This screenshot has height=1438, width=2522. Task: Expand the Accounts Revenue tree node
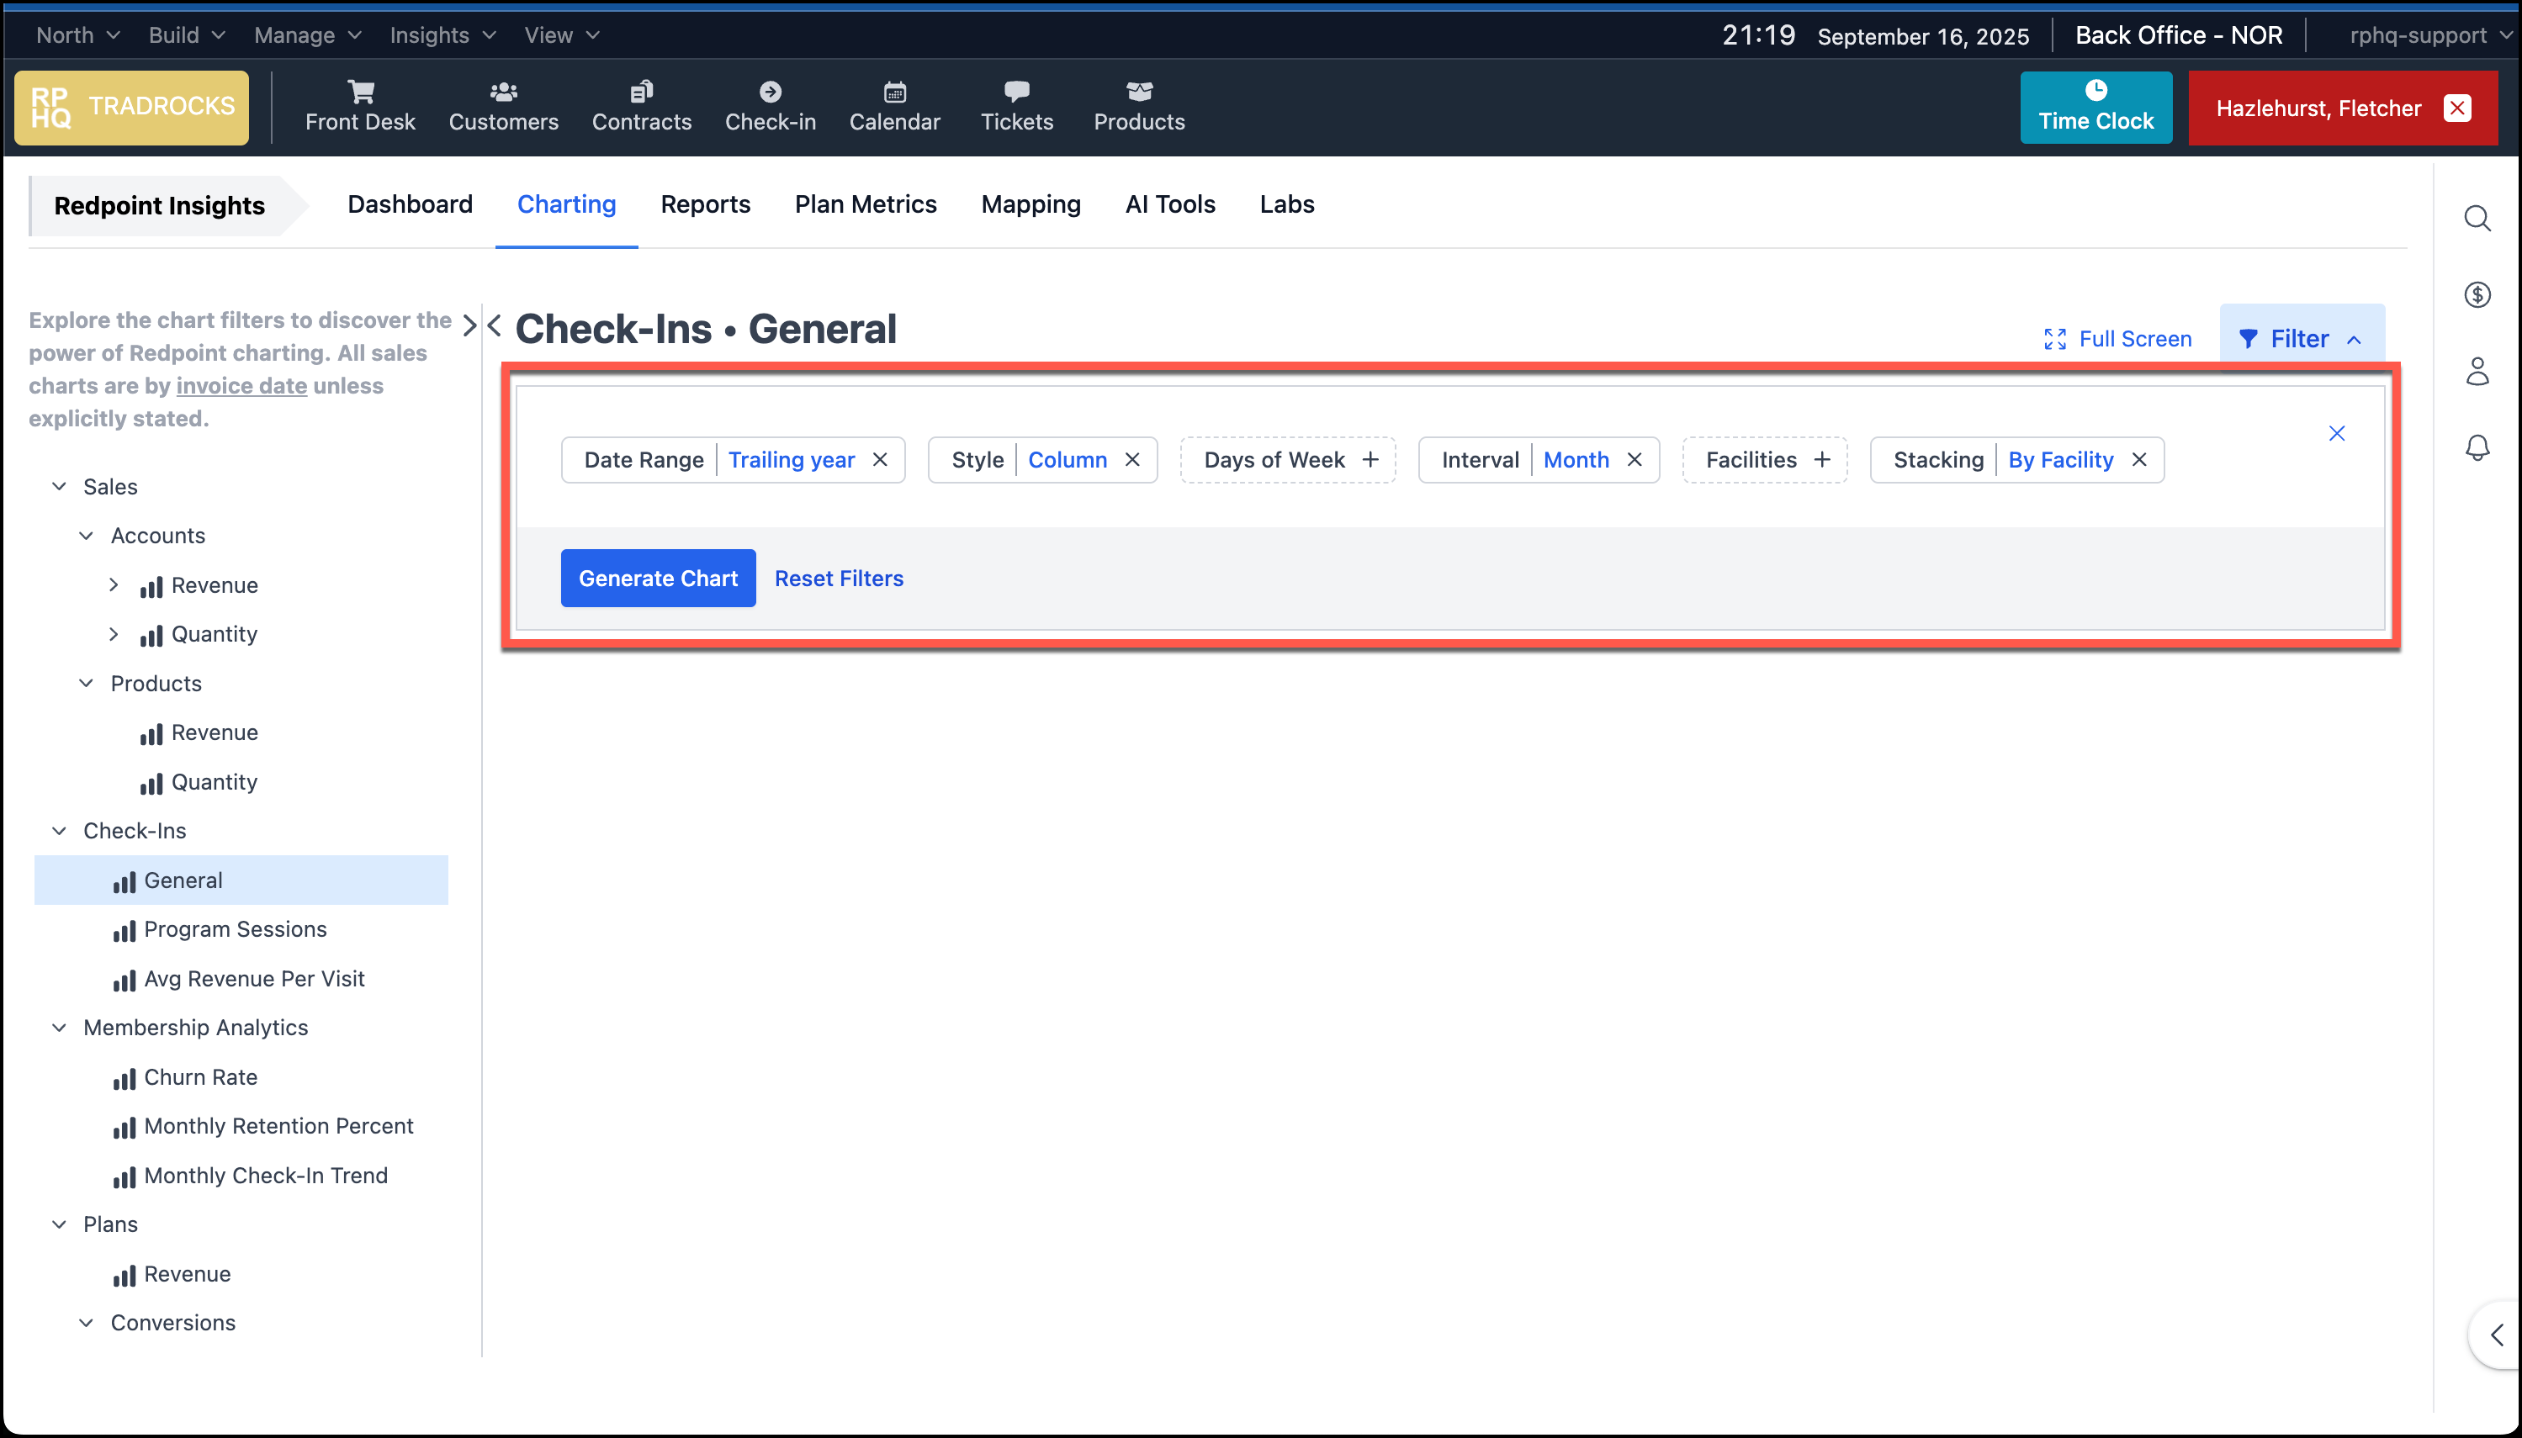114,584
